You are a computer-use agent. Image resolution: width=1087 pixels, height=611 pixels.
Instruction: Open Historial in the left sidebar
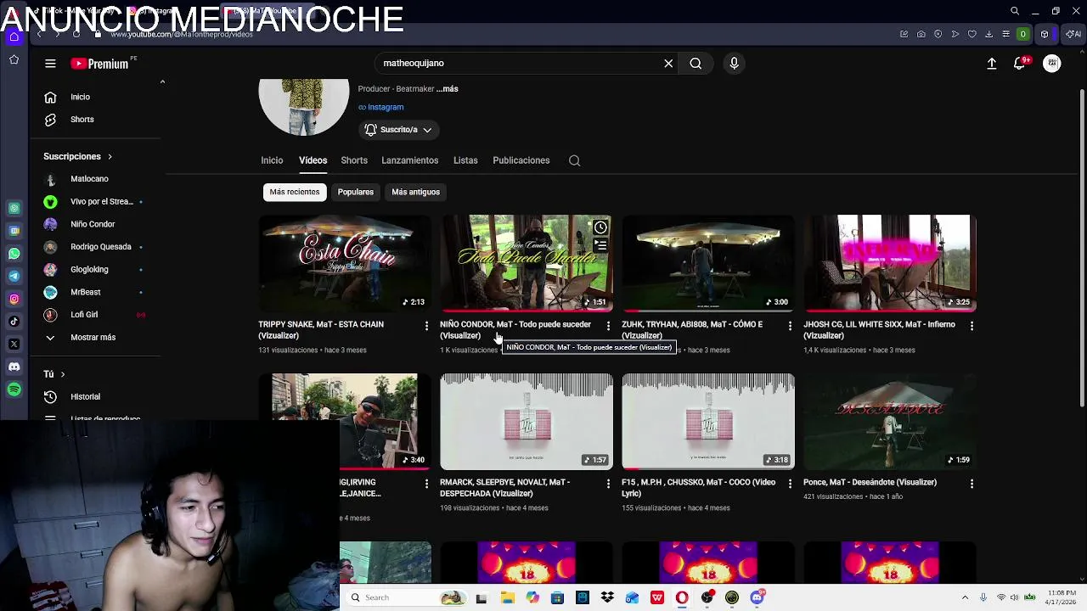pyautogui.click(x=85, y=396)
